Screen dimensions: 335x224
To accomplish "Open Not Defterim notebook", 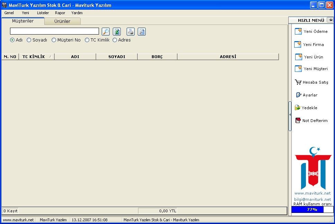I will (311, 121).
